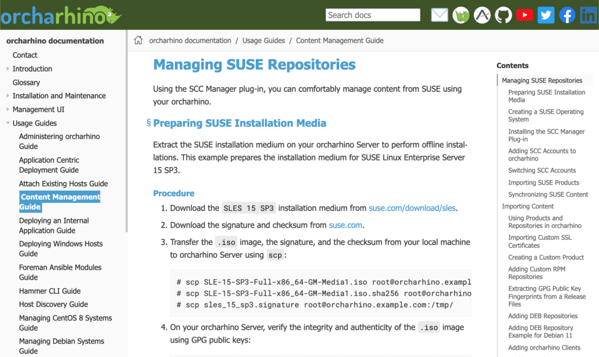Jump to Managing SUSE Repositories in Contents

(x=541, y=80)
